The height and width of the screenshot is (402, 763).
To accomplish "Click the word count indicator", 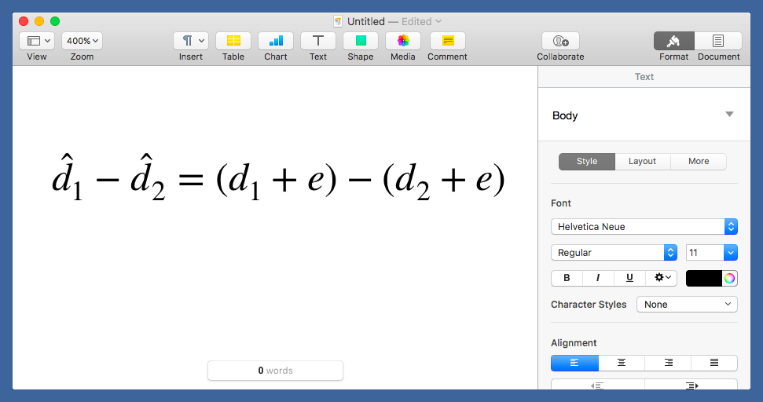I will coord(275,371).
